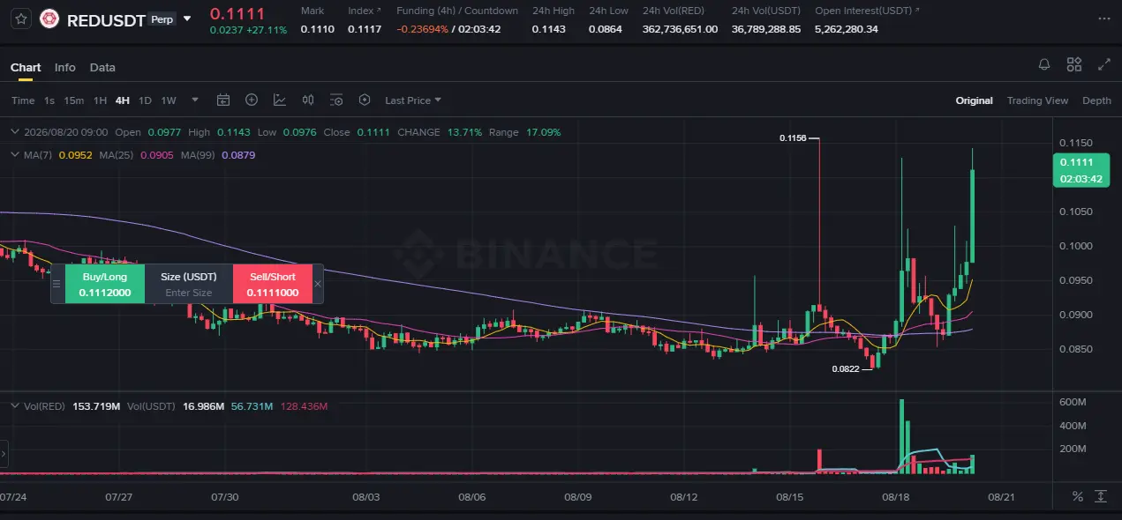Open the Last Price dropdown
The height and width of the screenshot is (520, 1122).
pos(413,100)
